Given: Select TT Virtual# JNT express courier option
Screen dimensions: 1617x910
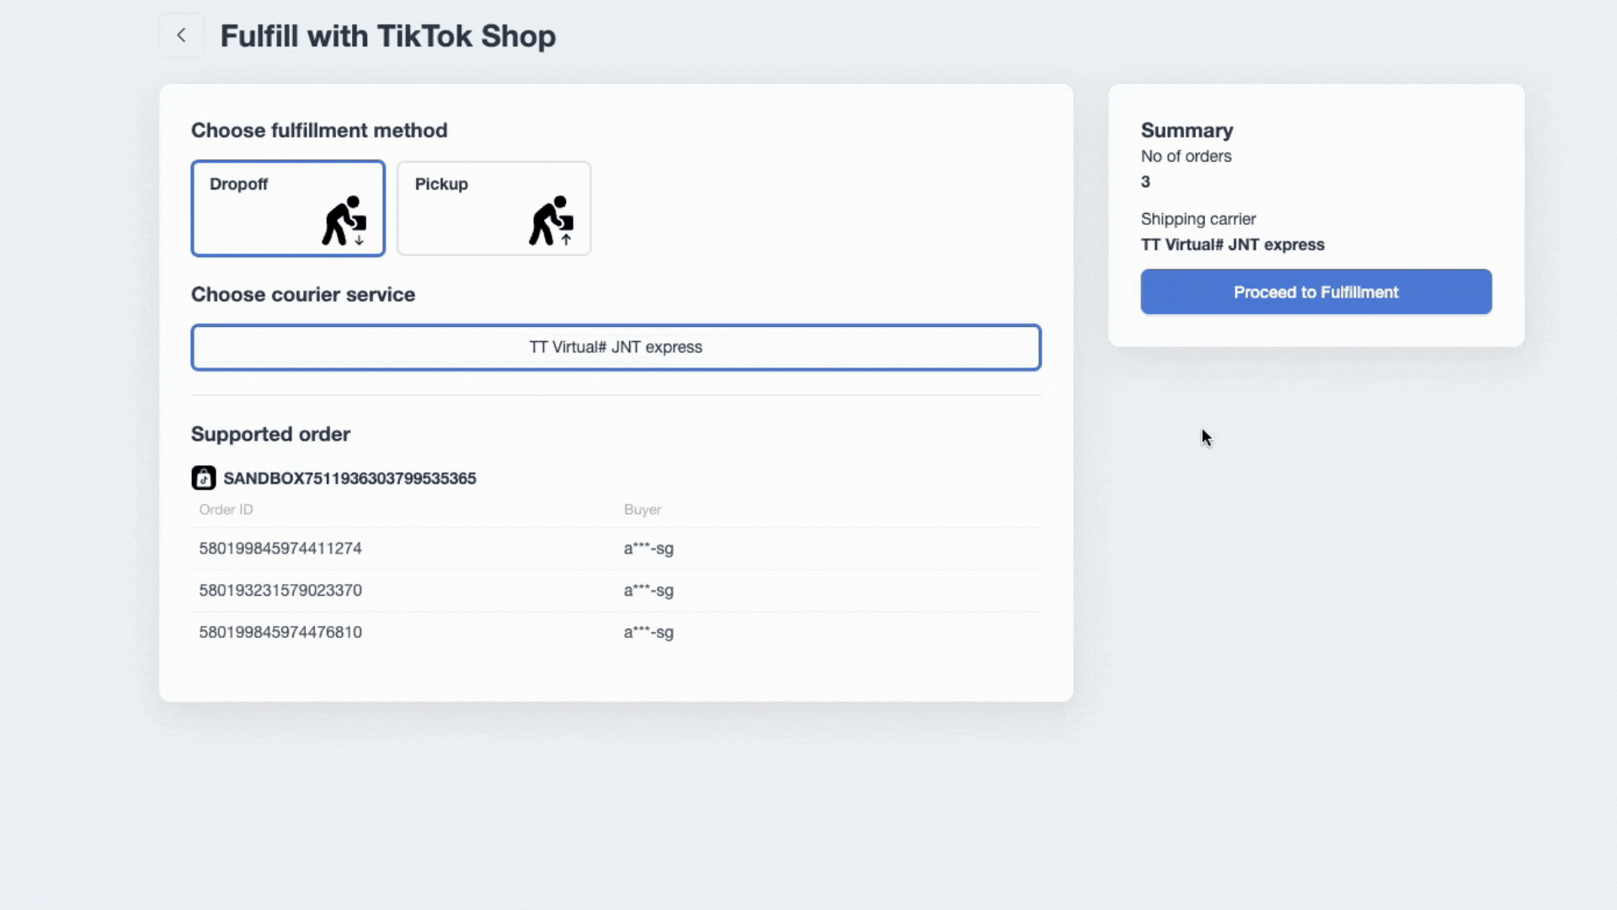Looking at the screenshot, I should (616, 347).
